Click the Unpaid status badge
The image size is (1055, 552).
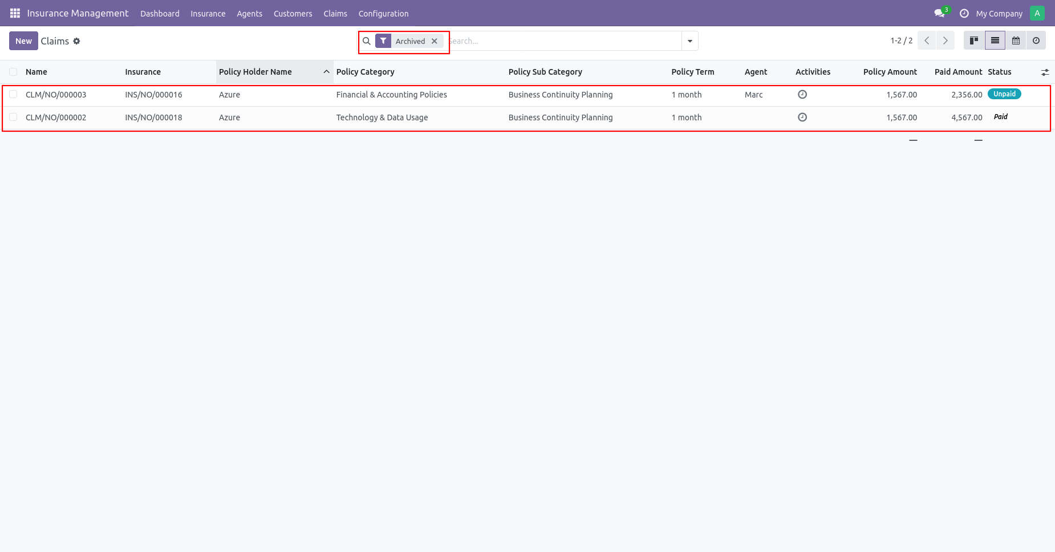tap(1004, 94)
